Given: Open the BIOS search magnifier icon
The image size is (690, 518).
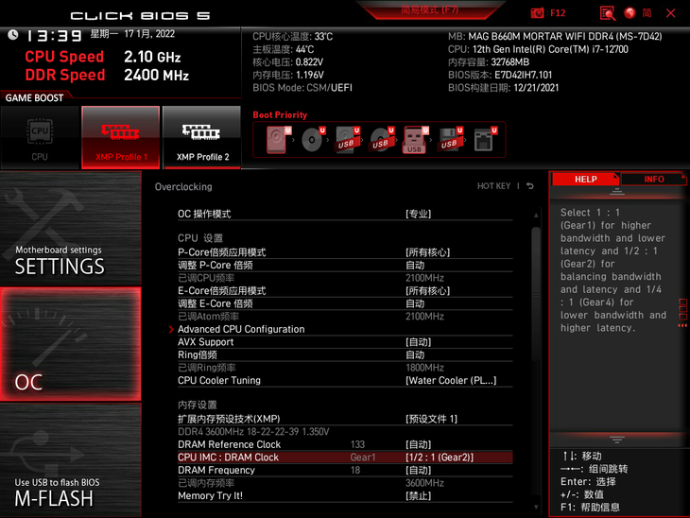Looking at the screenshot, I should click(608, 13).
